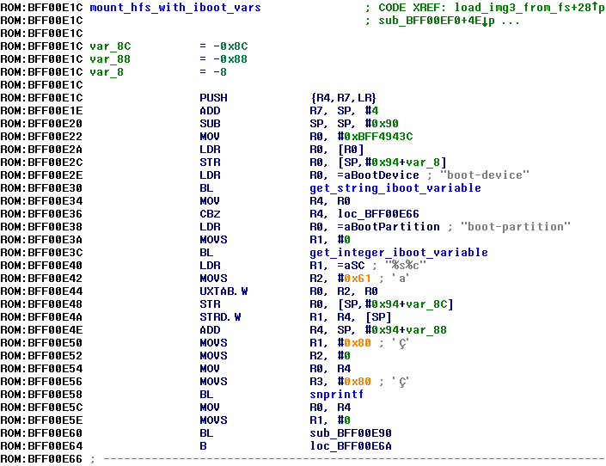Follow the sub_BFF00E90 call target

(352, 433)
